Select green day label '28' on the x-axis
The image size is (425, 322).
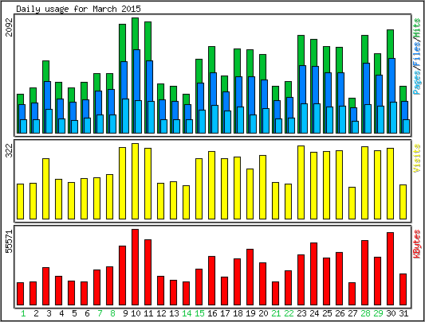click(x=365, y=313)
